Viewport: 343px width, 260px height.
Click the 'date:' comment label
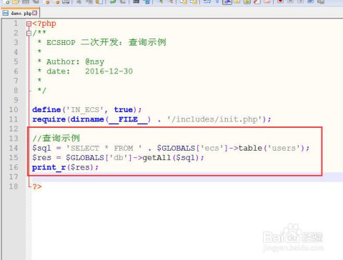[58, 71]
